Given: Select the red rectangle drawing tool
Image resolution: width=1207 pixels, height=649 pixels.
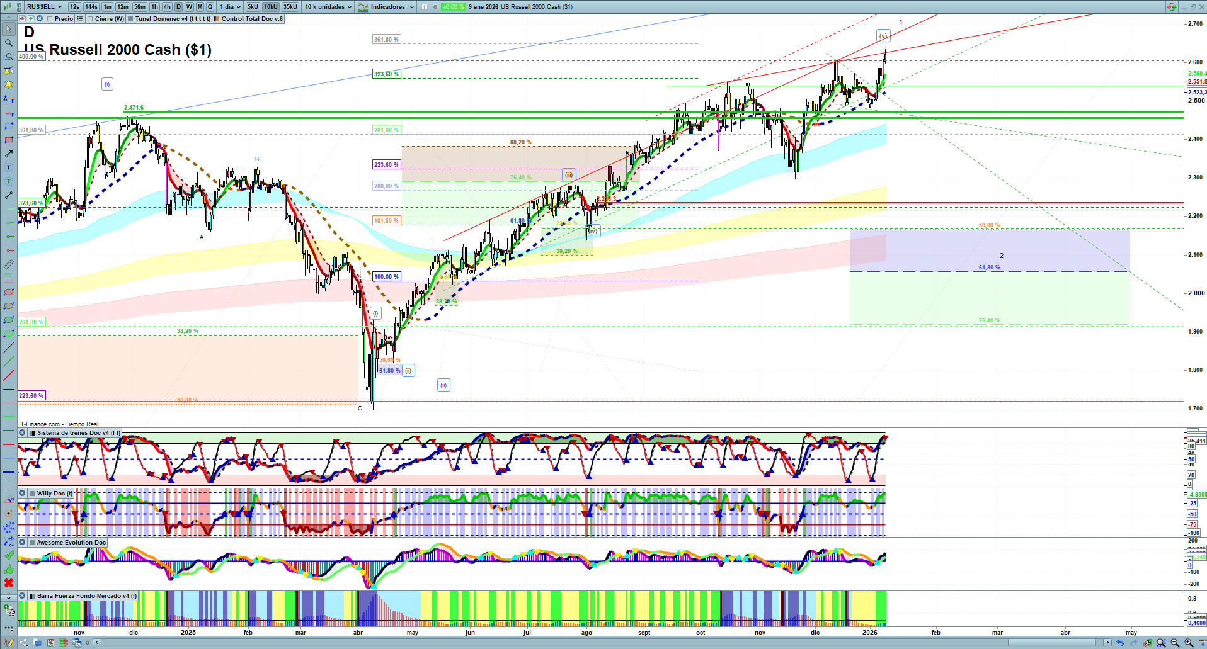Looking at the screenshot, I should tap(9, 140).
